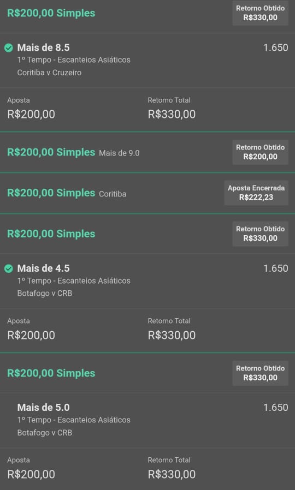Viewport: 295px width, 490px height.
Task: Select the Mais de 8.5 selection title
Action: click(44, 48)
